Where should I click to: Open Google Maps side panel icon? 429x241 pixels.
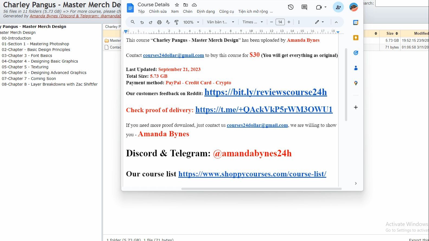pos(356,83)
